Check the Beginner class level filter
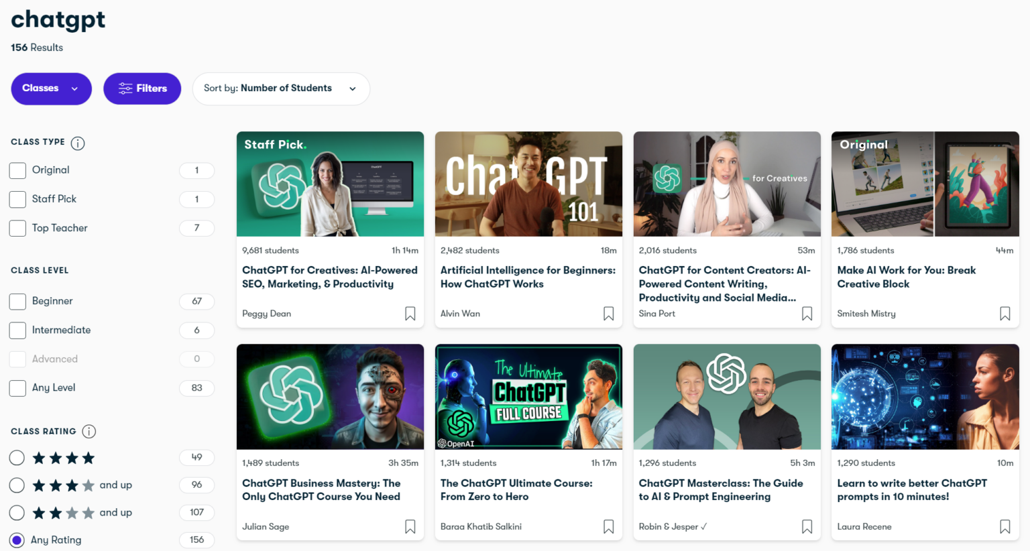 pyautogui.click(x=17, y=301)
